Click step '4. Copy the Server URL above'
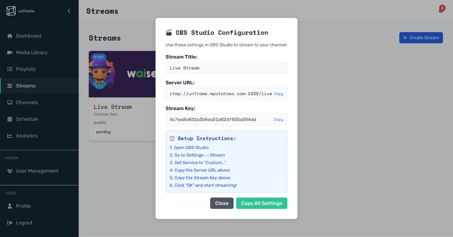This screenshot has height=237, width=453. pos(200,170)
